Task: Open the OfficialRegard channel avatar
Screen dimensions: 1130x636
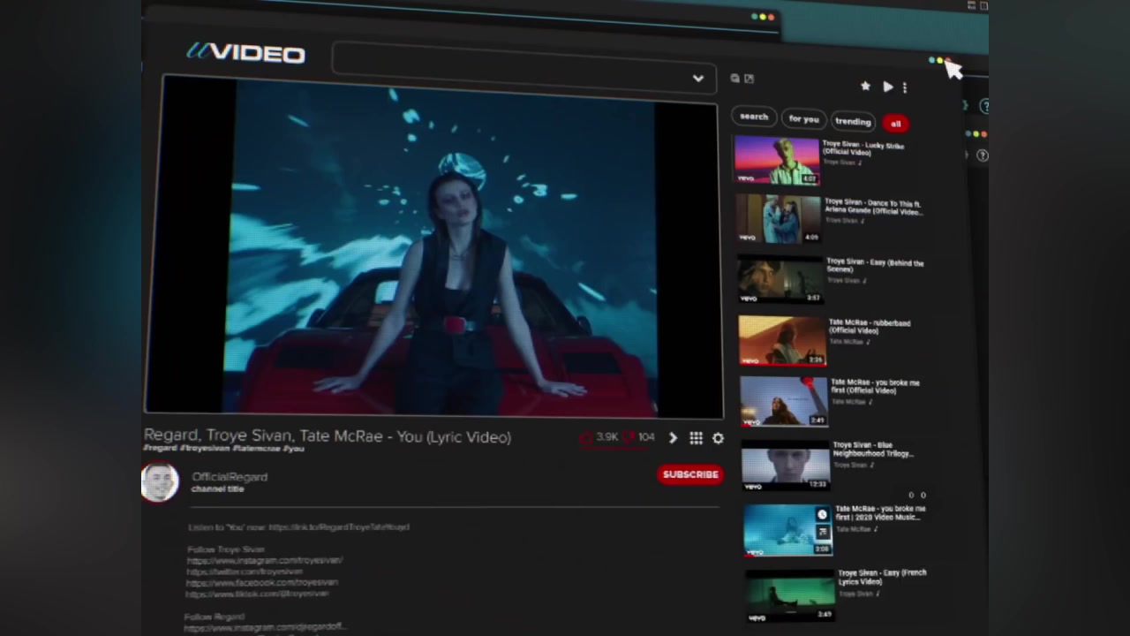Action: point(160,482)
